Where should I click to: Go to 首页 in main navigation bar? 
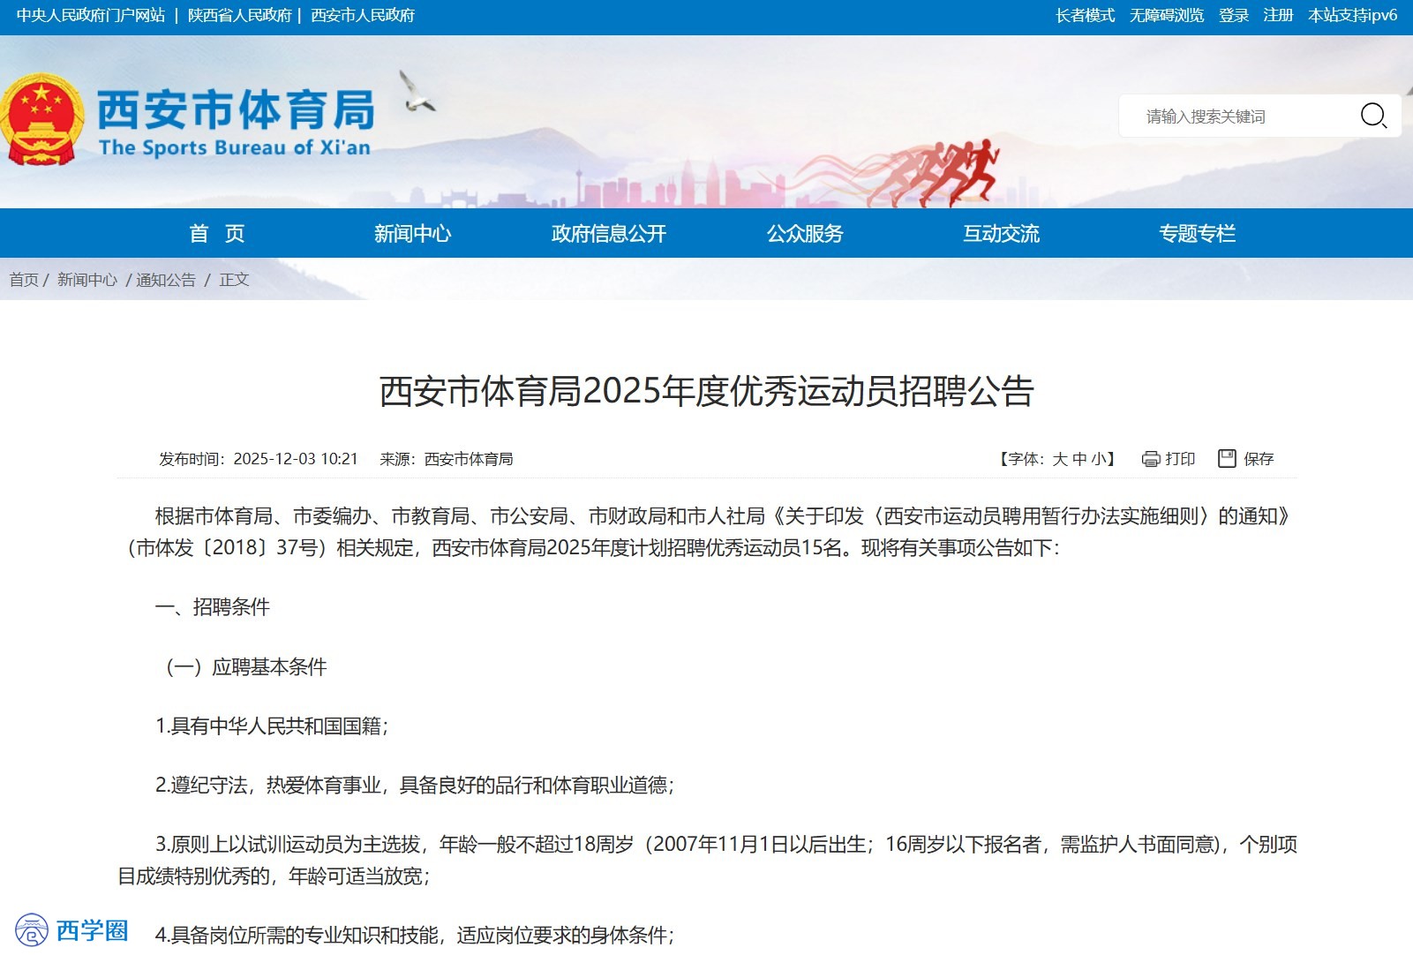(x=216, y=234)
